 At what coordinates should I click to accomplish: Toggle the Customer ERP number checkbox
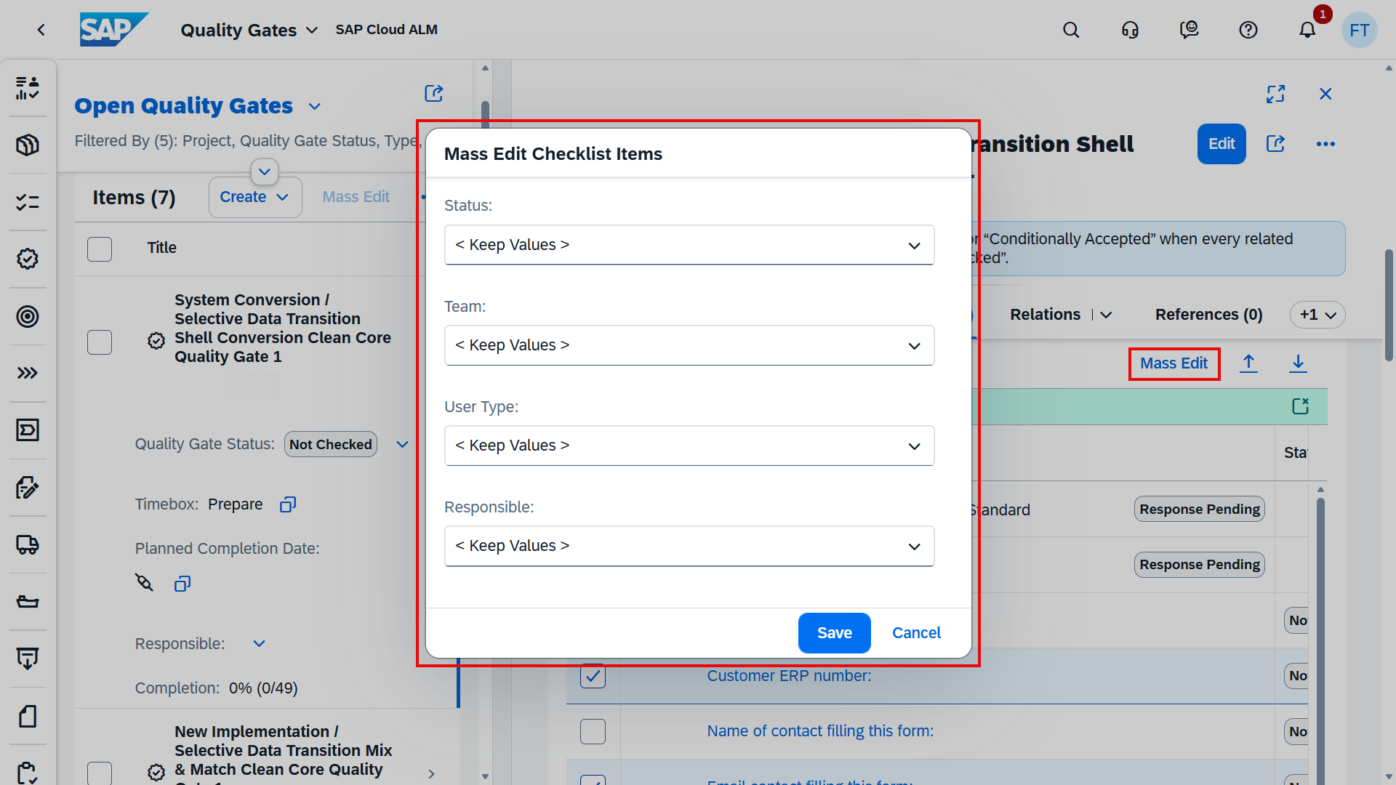pos(593,676)
